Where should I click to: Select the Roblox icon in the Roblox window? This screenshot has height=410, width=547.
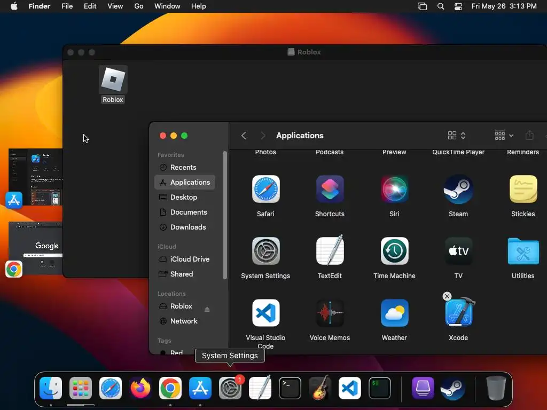113,80
